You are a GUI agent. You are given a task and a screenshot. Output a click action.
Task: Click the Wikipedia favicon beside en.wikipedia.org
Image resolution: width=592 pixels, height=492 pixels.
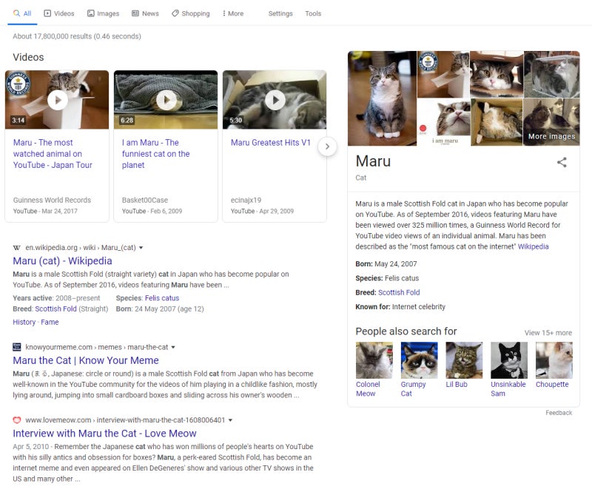click(x=16, y=248)
